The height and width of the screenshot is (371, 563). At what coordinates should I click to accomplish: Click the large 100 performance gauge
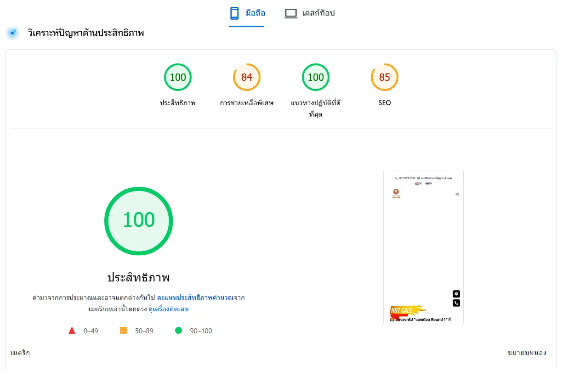point(138,221)
